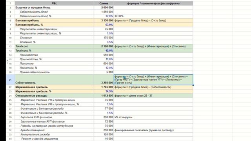The image size is (251, 141).
Task: Select 'Расходы на персонал, развоз сотрудников'
Action: click(x=54, y=126)
